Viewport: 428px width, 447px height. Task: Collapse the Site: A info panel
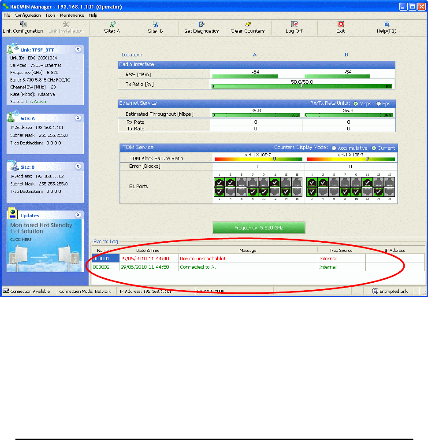pos(78,118)
